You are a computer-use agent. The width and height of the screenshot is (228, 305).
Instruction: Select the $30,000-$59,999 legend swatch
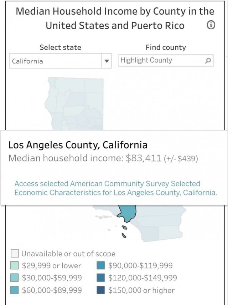point(15,278)
